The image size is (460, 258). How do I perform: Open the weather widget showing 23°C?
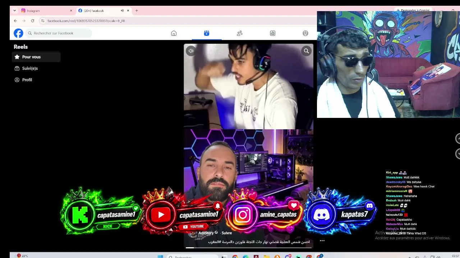pyautogui.click(x=21, y=256)
